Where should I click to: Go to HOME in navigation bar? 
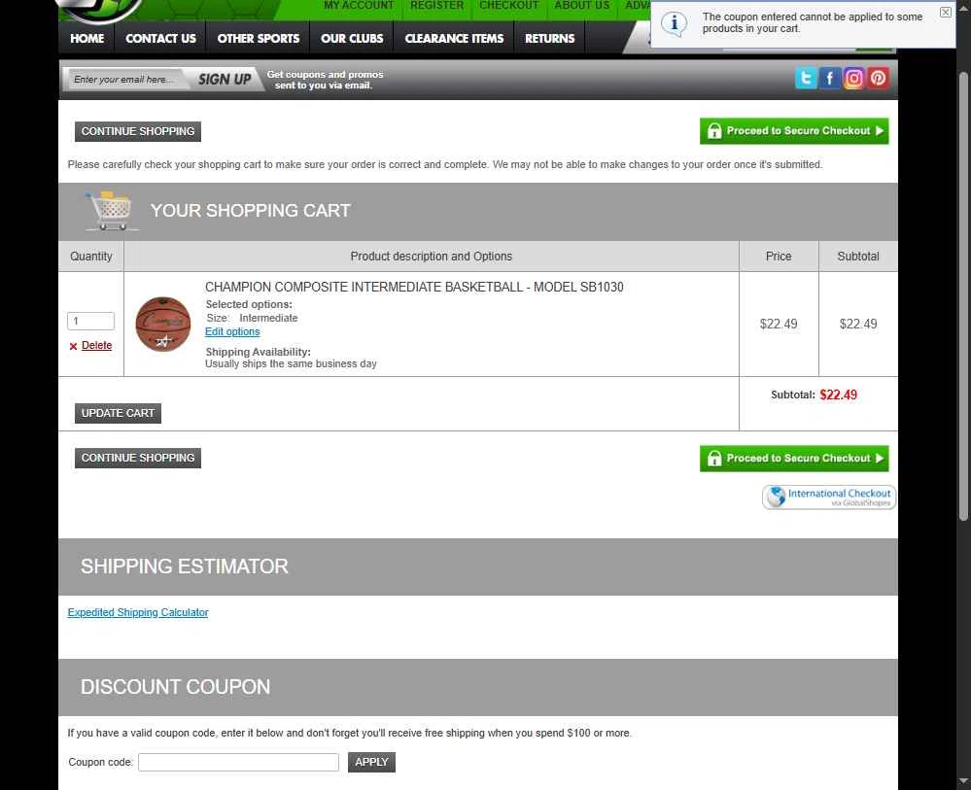pos(87,39)
